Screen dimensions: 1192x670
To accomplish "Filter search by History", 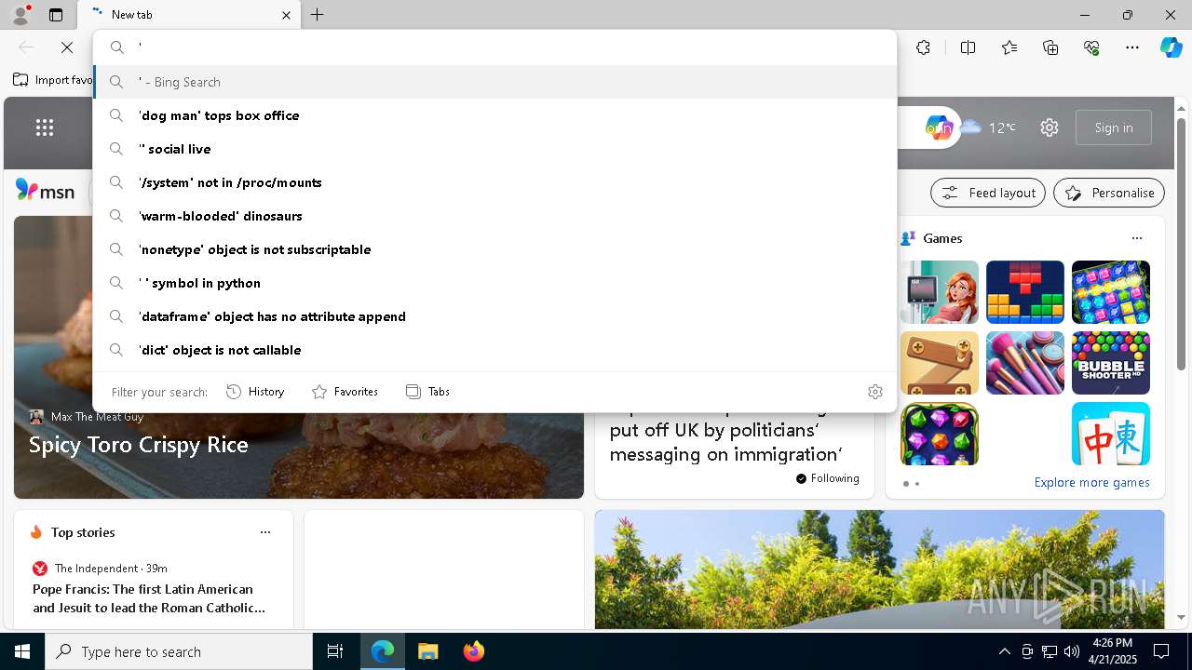I will [256, 392].
